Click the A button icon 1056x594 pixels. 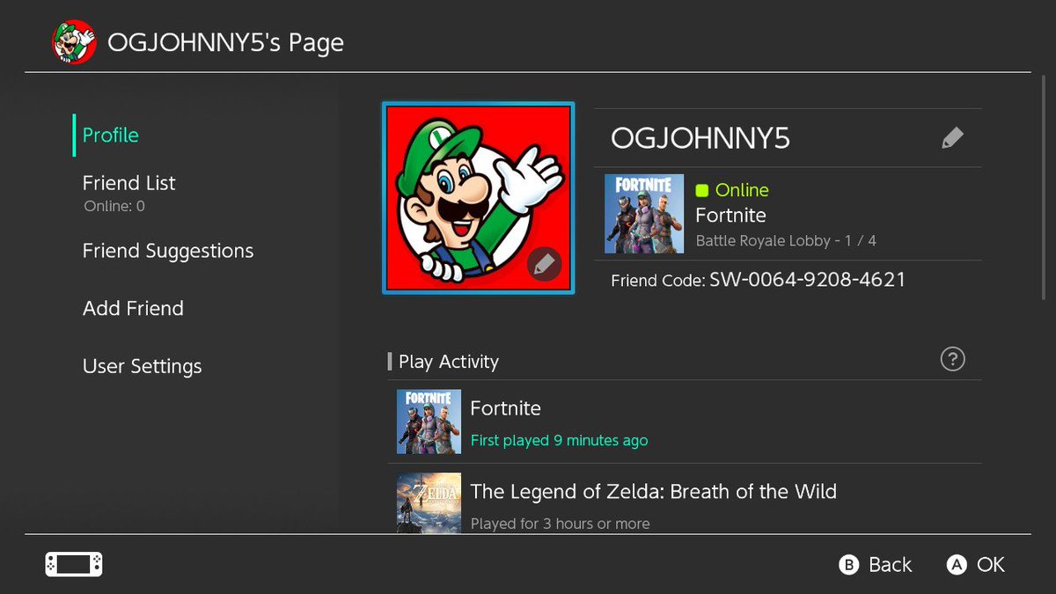pyautogui.click(x=957, y=565)
